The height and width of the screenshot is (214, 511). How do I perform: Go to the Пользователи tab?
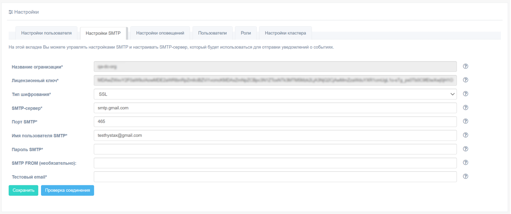pyautogui.click(x=212, y=33)
